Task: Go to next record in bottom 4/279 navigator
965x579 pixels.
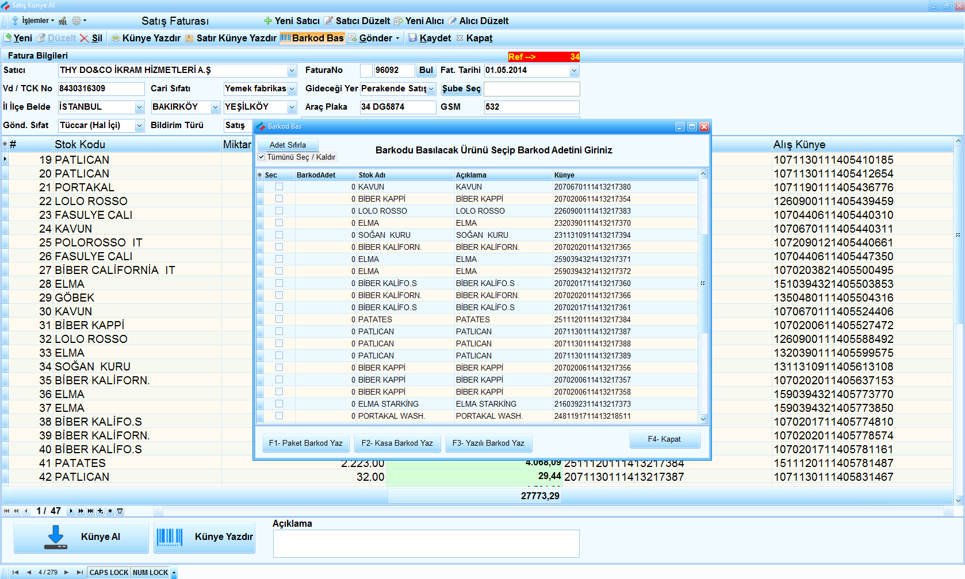Action: click(x=67, y=572)
